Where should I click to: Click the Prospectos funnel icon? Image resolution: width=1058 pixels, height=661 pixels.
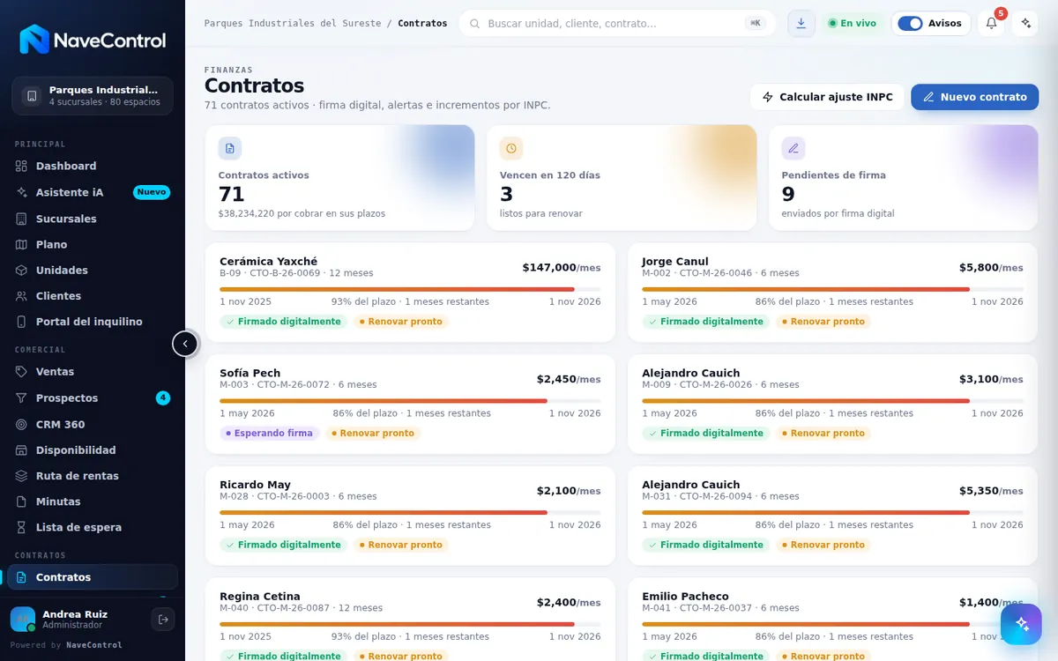tap(22, 398)
